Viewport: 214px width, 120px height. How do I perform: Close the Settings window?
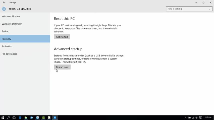(210, 2)
